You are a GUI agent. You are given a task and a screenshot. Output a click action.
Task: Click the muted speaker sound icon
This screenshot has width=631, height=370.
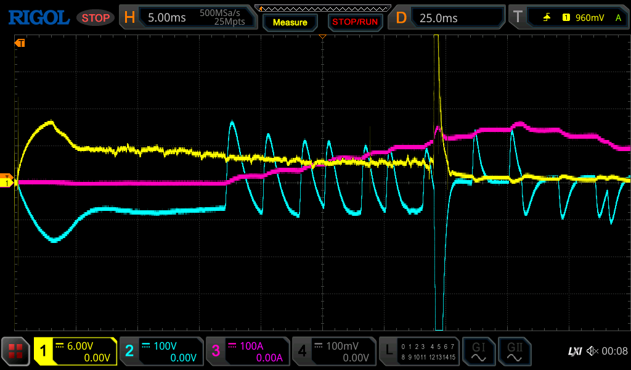point(593,351)
